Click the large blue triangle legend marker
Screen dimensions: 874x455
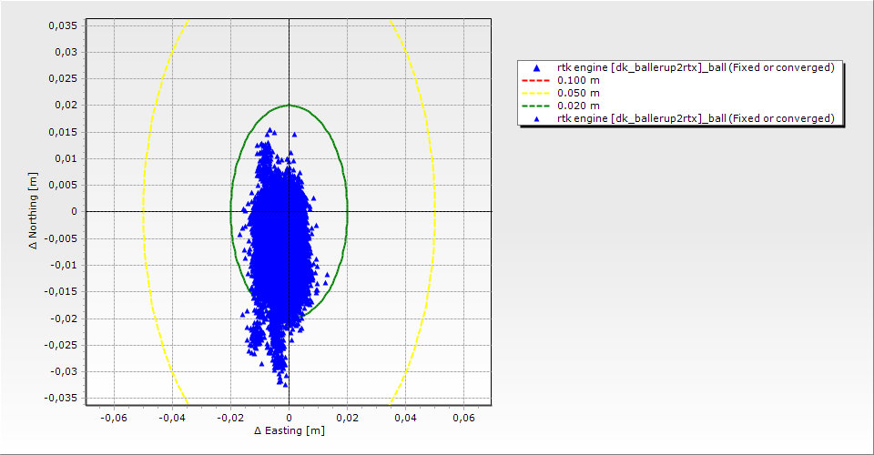(537, 68)
